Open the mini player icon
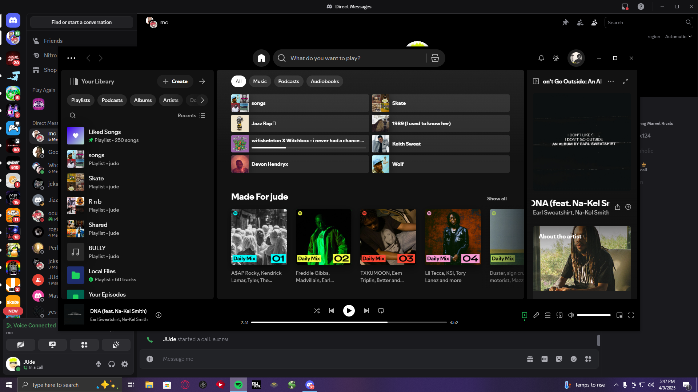698x392 pixels. click(x=619, y=315)
